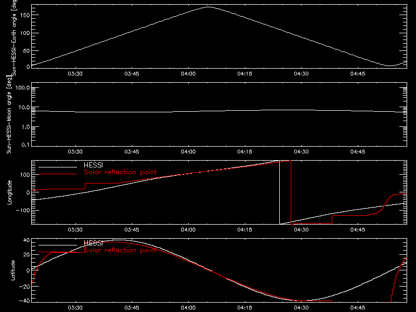Select the 40 tick on Latitude axis

coord(27,240)
